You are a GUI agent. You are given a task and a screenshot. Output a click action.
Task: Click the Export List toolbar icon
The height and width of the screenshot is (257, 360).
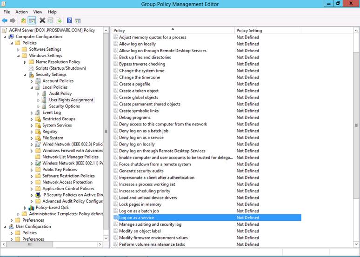pos(59,20)
